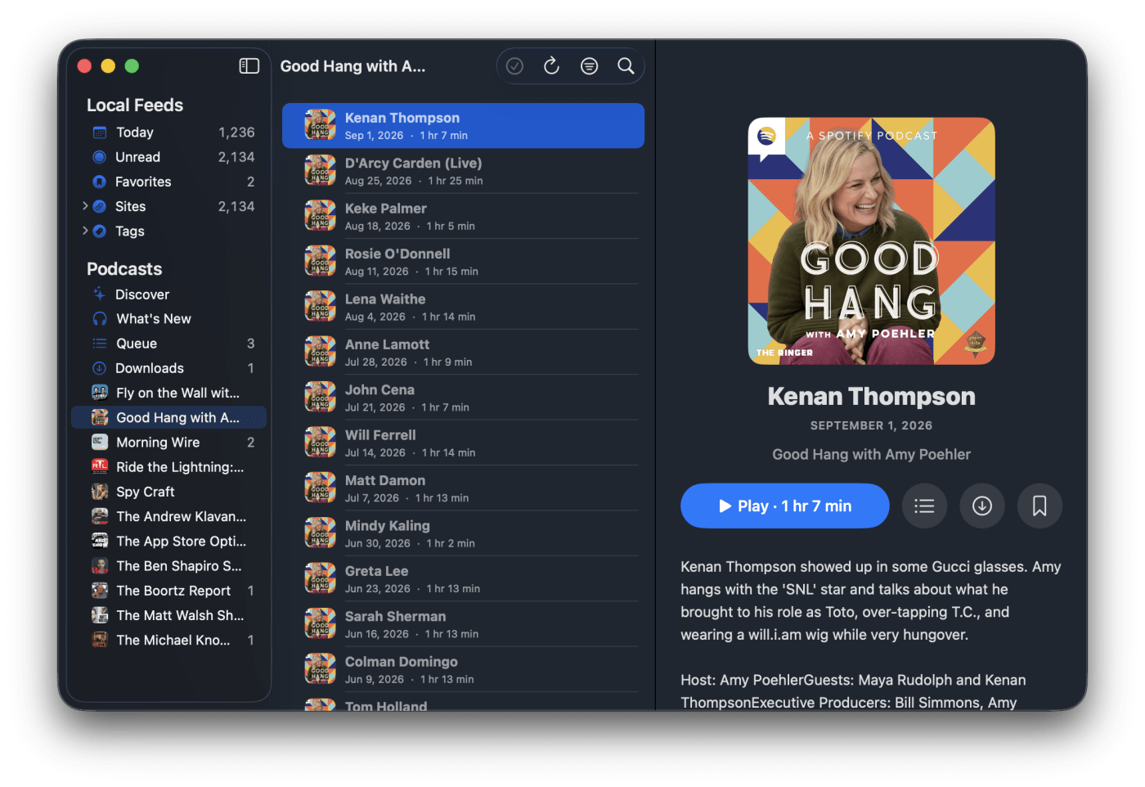
Task: Open Downloads in sidebar
Action: 169,368
